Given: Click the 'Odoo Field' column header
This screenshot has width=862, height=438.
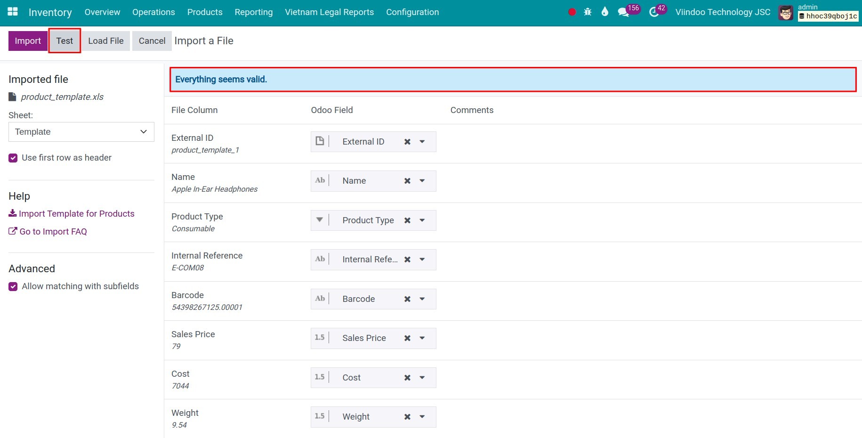Looking at the screenshot, I should 332,110.
